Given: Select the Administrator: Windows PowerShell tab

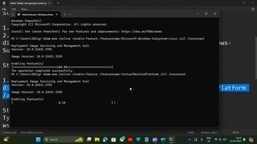Looking at the screenshot, I should (38, 14).
